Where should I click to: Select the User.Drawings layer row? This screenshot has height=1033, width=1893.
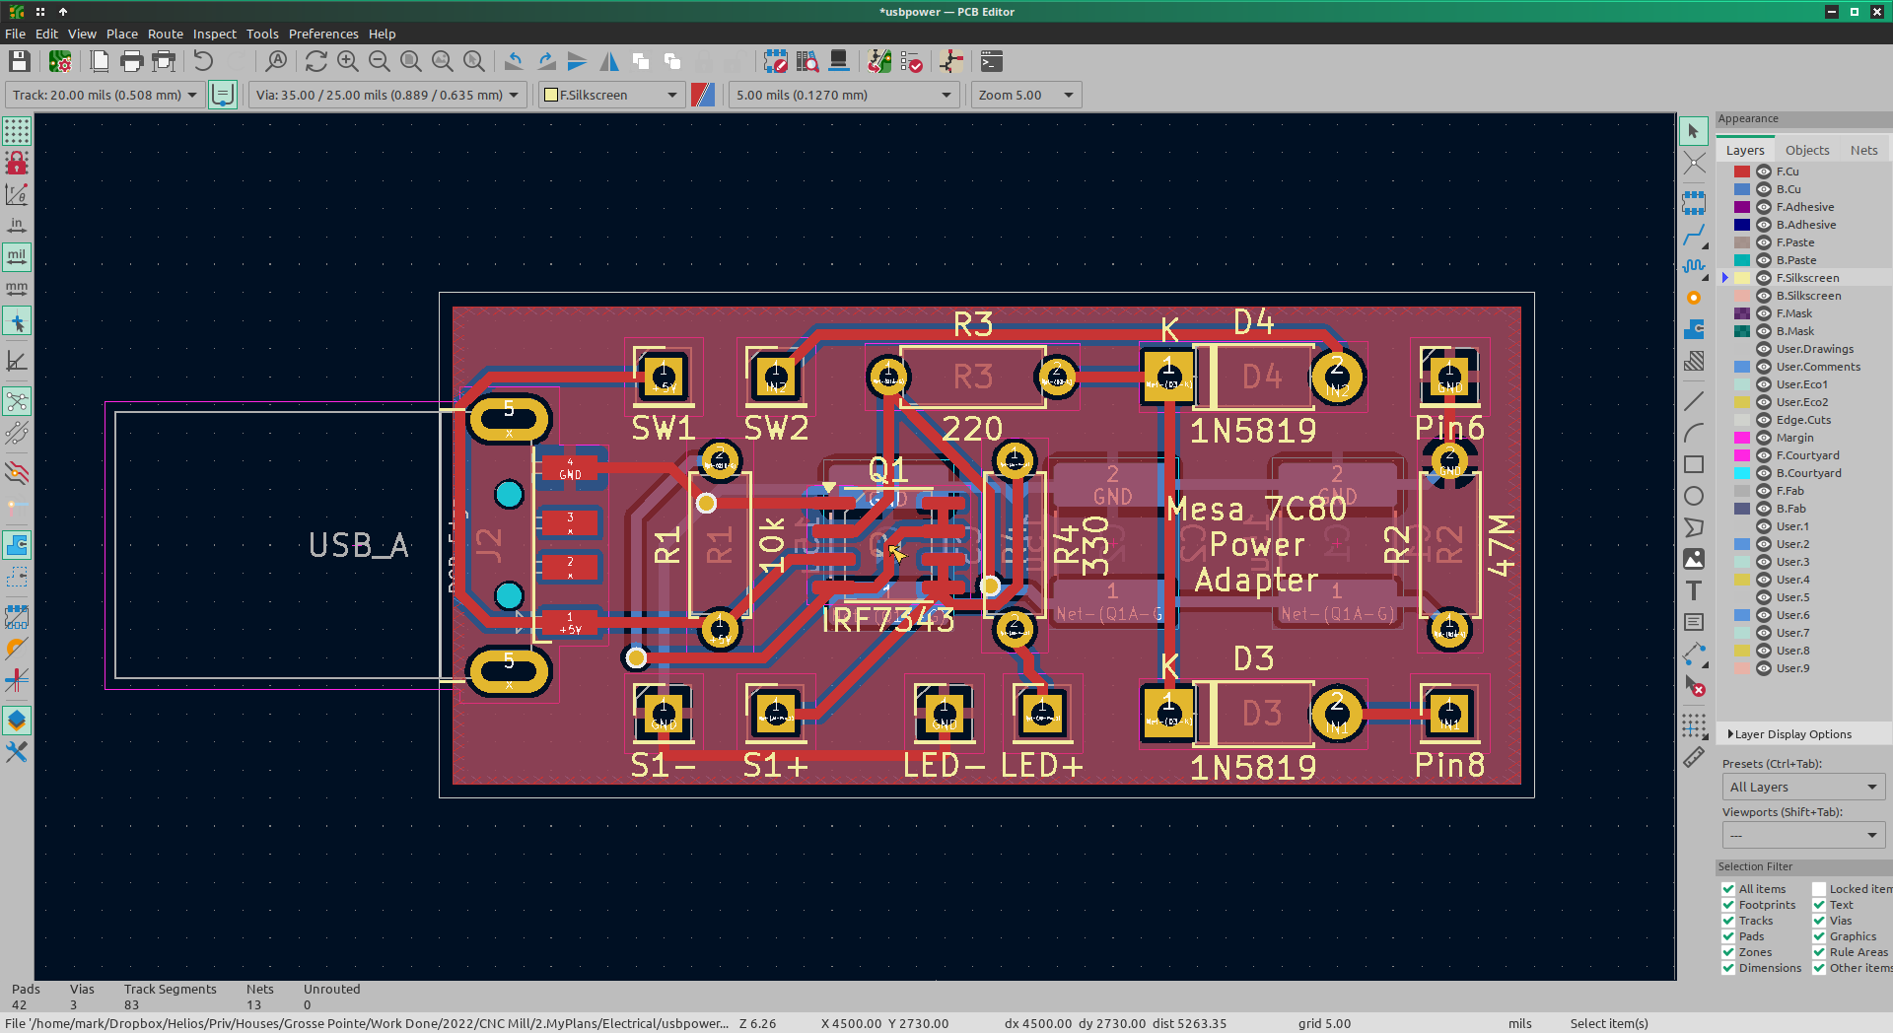click(x=1803, y=349)
